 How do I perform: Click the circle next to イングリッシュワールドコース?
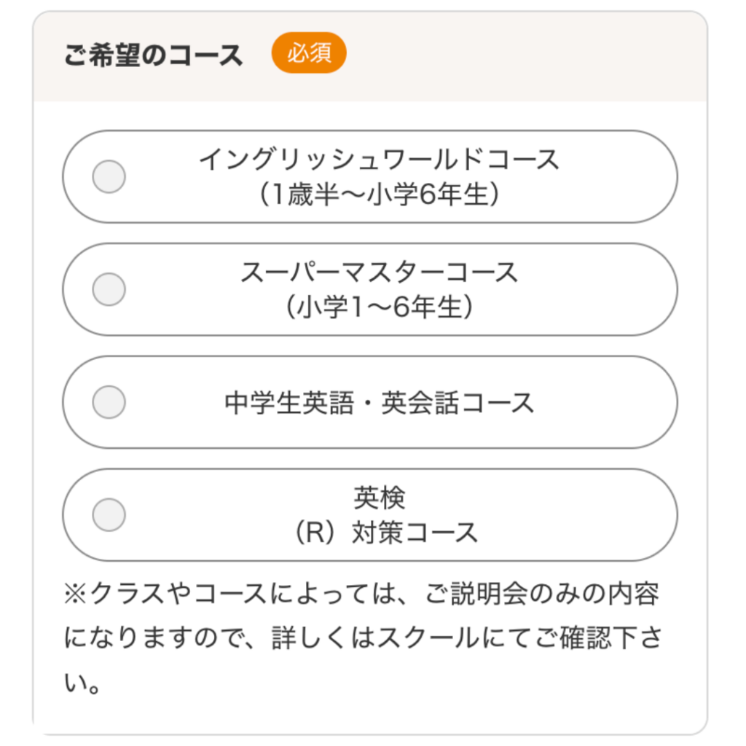[x=108, y=176]
